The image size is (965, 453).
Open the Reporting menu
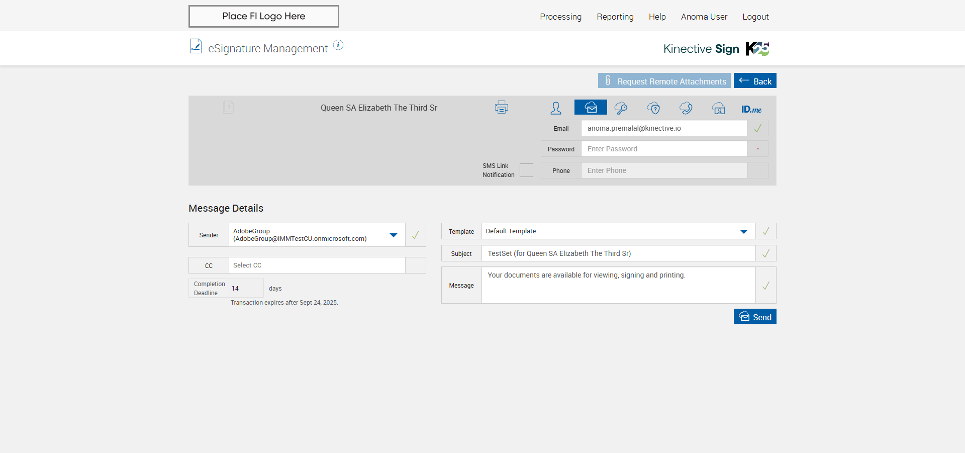click(615, 17)
